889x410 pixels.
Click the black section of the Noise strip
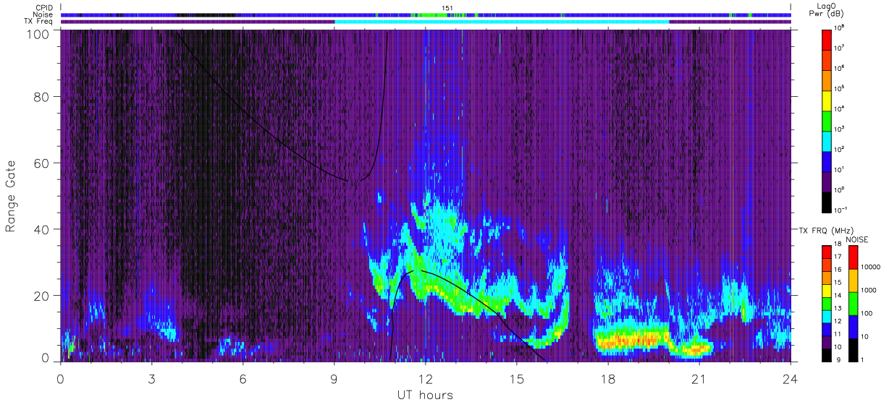coord(205,14)
